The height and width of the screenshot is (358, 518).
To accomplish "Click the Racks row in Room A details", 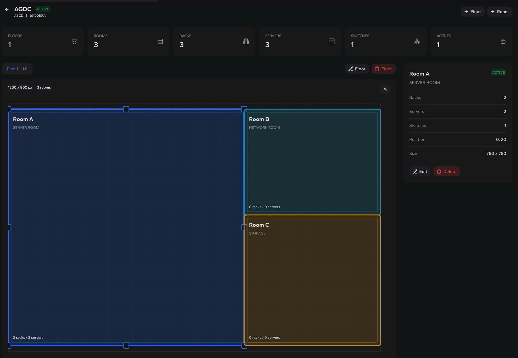I will click(458, 98).
